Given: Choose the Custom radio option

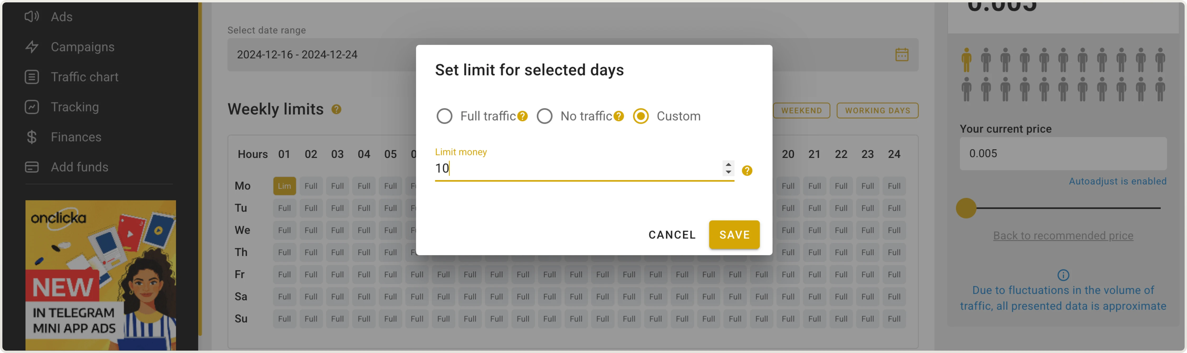Looking at the screenshot, I should [x=640, y=116].
